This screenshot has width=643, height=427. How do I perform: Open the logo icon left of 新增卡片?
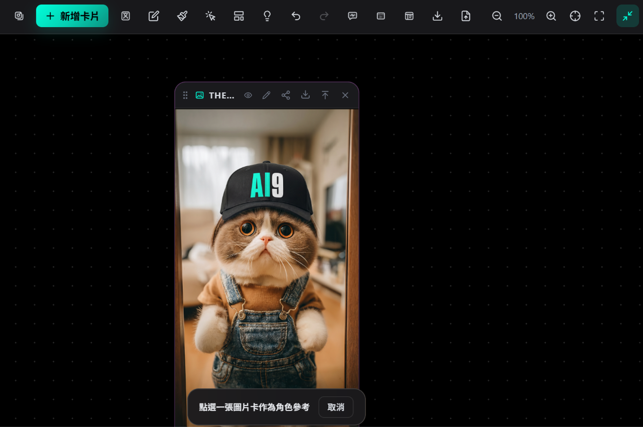[x=19, y=16]
